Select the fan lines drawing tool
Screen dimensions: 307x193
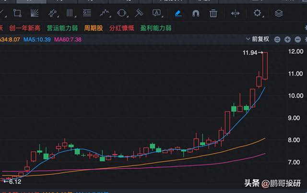point(35,13)
